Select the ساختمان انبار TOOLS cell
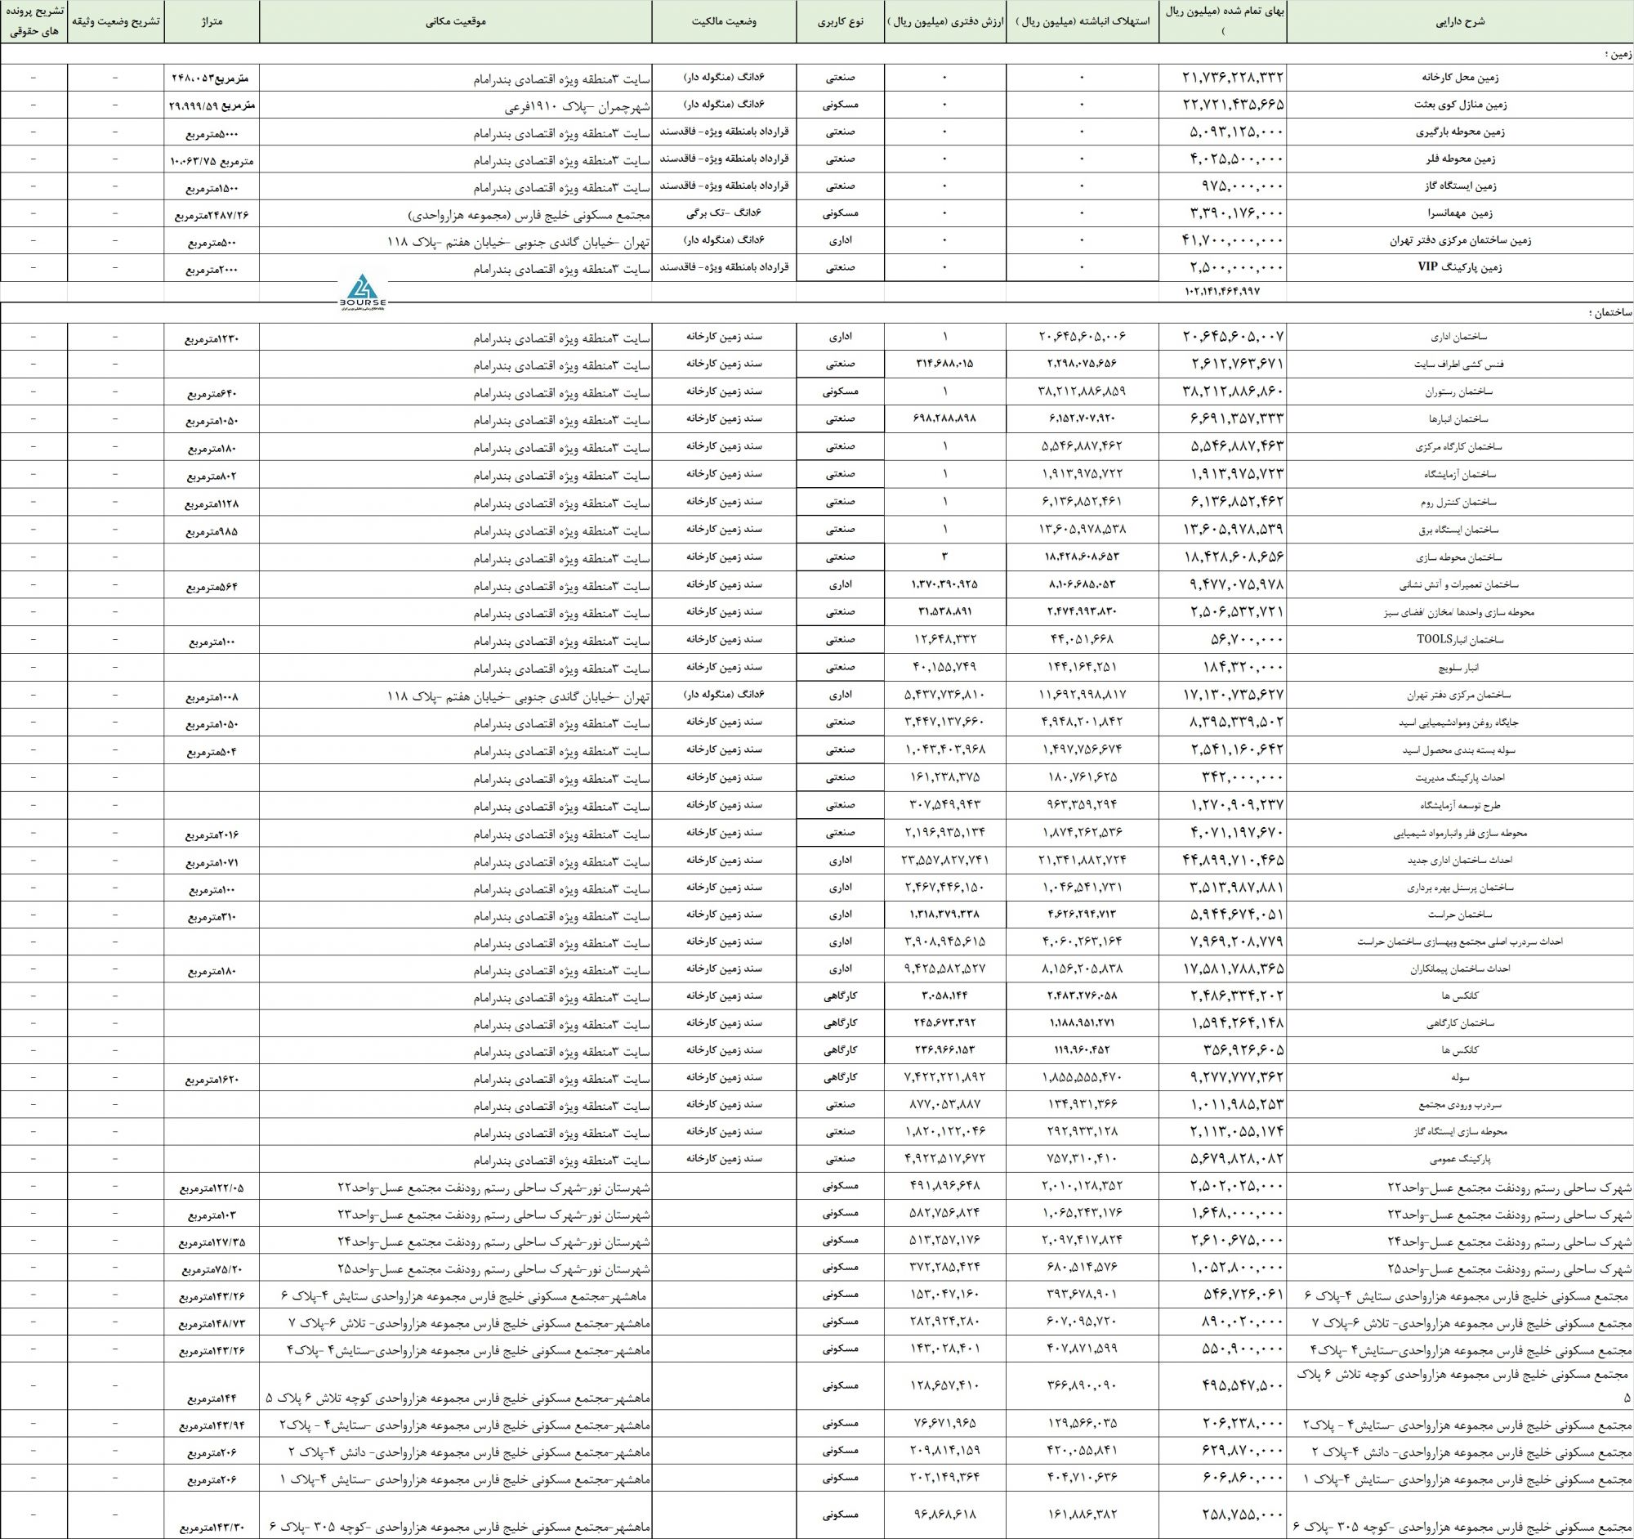 (1460, 640)
